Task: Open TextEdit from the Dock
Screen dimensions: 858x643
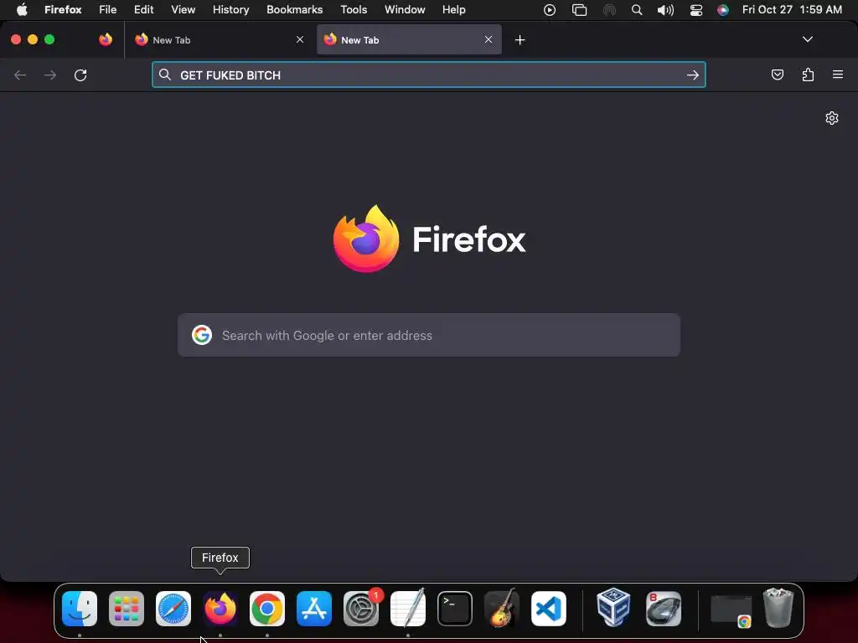Action: (408, 608)
